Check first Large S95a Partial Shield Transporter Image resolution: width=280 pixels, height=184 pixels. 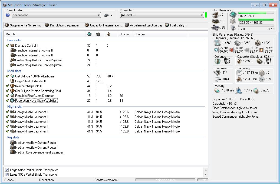click(x=7, y=170)
